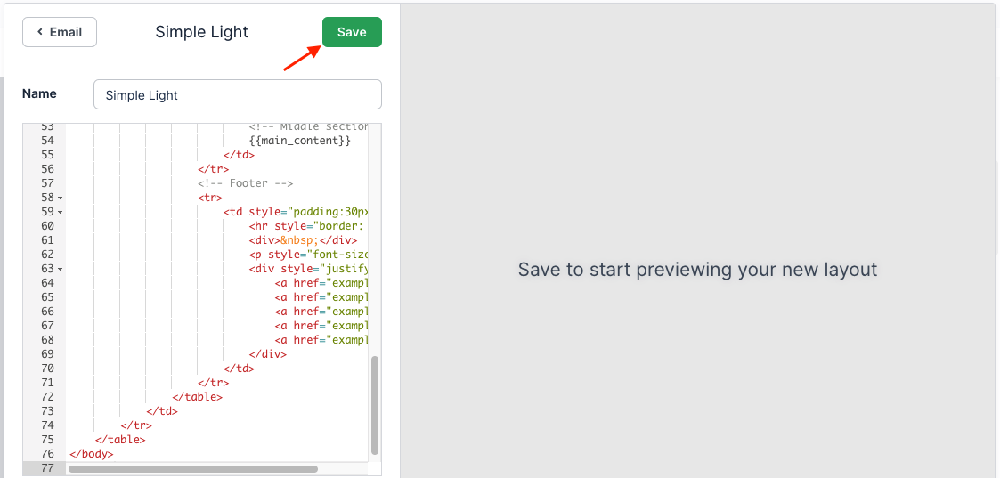Collapse the code fold at line 59

tap(60, 212)
